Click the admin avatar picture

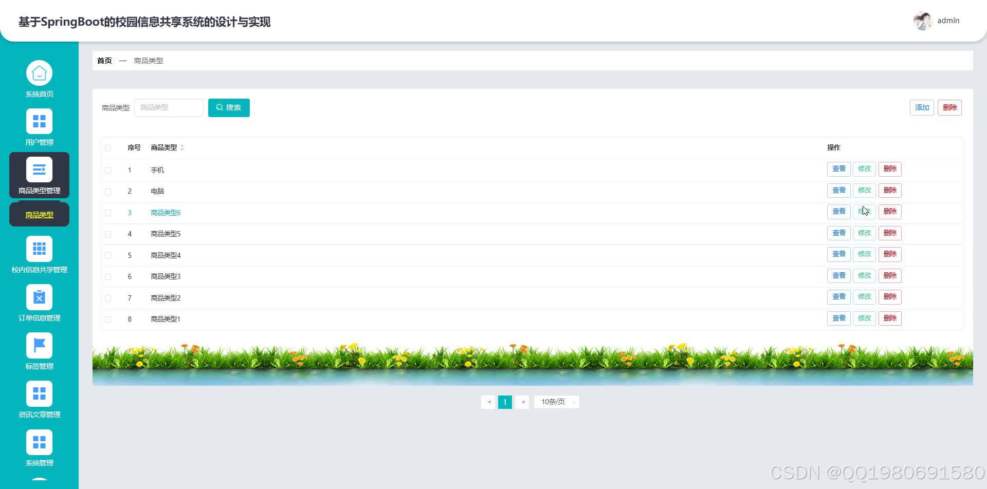click(x=923, y=21)
